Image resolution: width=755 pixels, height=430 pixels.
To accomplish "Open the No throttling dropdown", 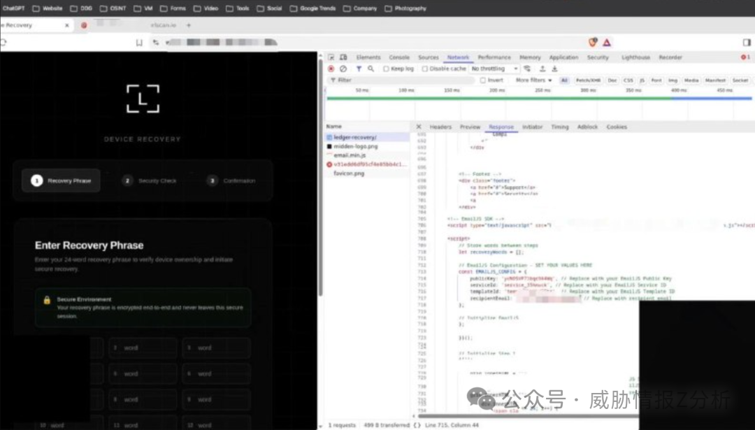I will click(494, 69).
